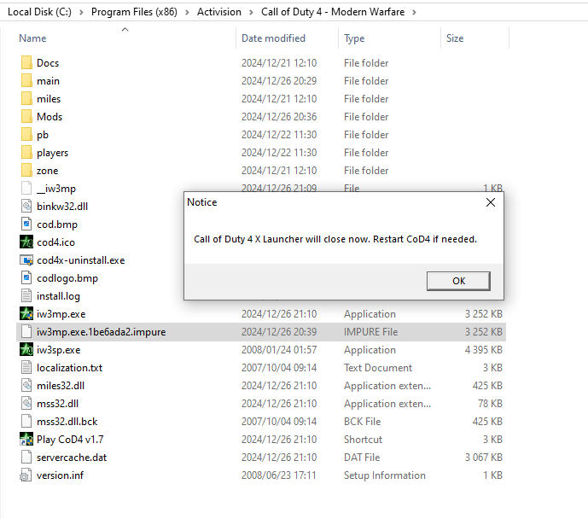The height and width of the screenshot is (519, 588).
Task: Select the pb folder icon
Action: coord(26,135)
